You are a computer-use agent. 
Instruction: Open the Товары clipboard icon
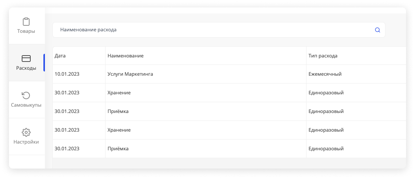26,22
